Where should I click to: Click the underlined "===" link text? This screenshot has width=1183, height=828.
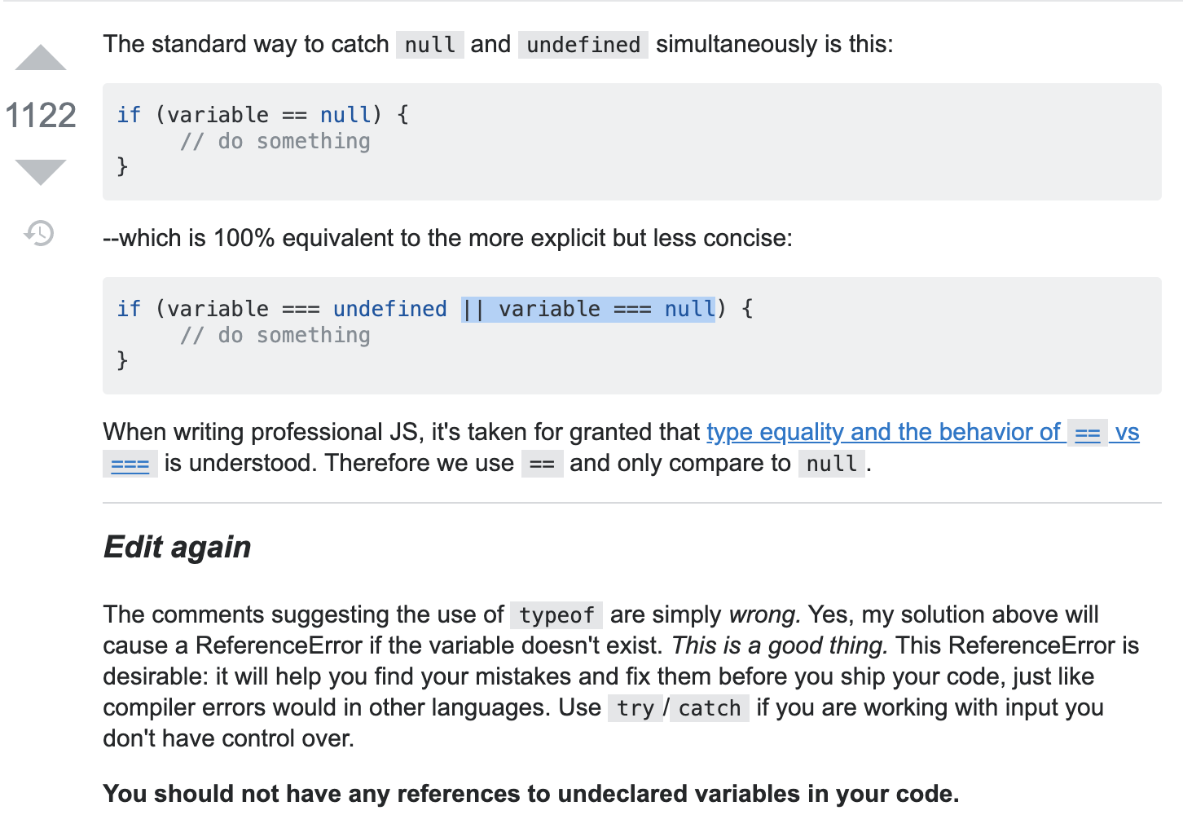click(x=130, y=464)
